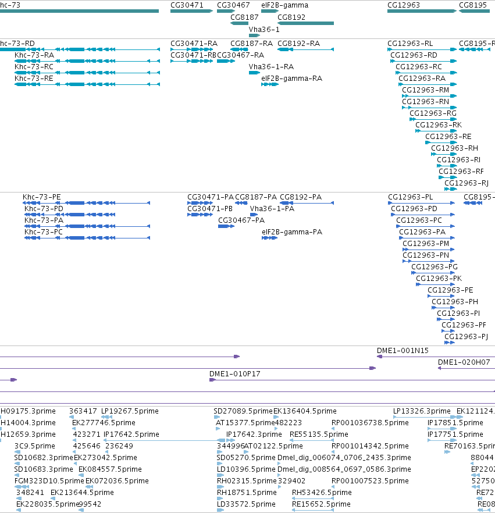Select the LD33572.5prime EST label
The image size is (495, 513).
click(x=247, y=504)
